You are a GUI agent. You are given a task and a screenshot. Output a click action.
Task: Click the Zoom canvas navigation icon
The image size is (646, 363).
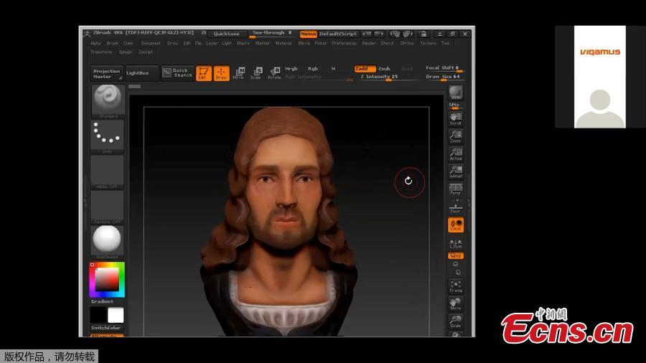coord(455,136)
